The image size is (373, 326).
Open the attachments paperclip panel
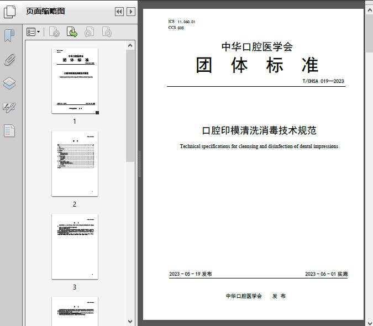tap(9, 60)
